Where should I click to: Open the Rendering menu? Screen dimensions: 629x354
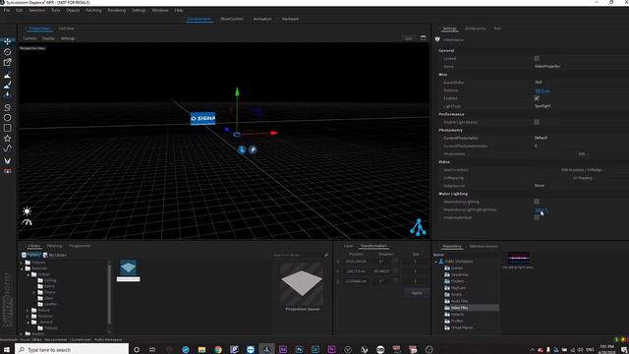(x=116, y=10)
